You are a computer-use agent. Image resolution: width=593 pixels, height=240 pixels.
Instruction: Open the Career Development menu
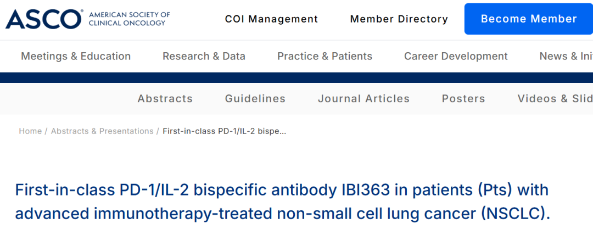456,57
